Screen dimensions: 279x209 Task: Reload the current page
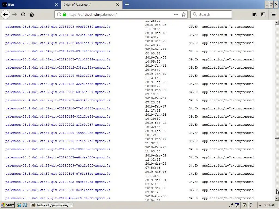pos(23,14)
